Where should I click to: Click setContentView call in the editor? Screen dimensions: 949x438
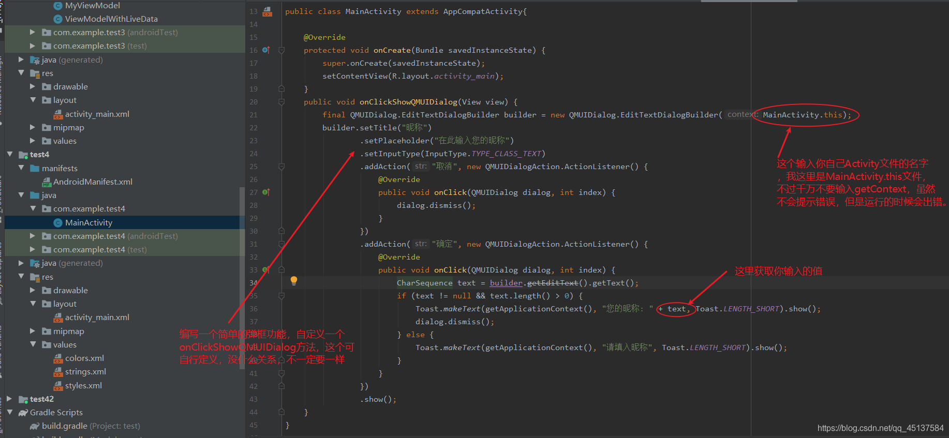(x=355, y=76)
